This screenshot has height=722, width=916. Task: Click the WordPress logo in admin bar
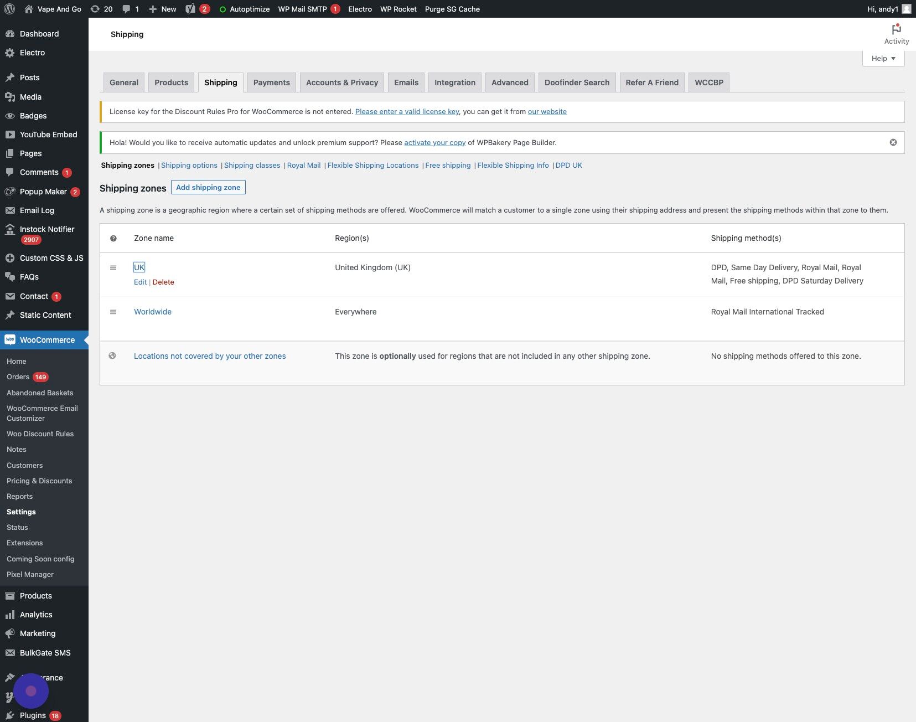pos(9,9)
